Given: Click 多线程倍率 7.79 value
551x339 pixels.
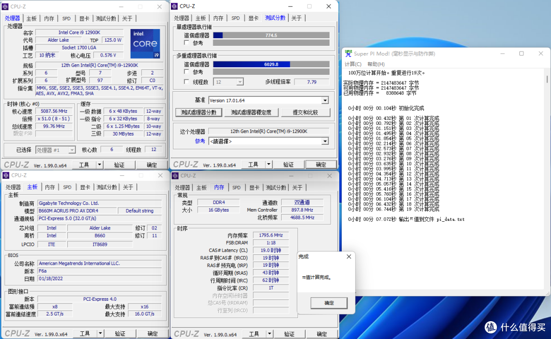Looking at the screenshot, I should coord(312,82).
